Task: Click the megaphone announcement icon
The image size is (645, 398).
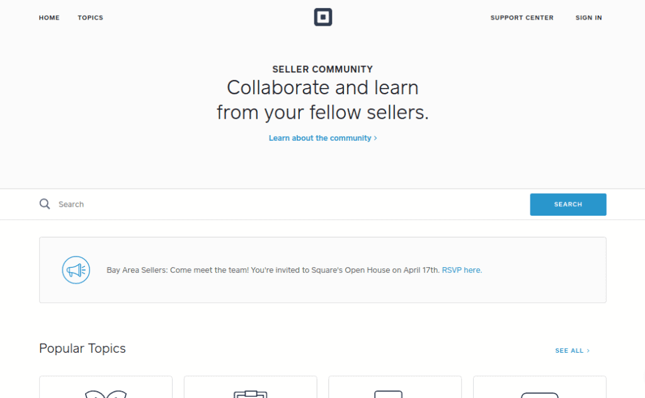Action: click(x=76, y=270)
